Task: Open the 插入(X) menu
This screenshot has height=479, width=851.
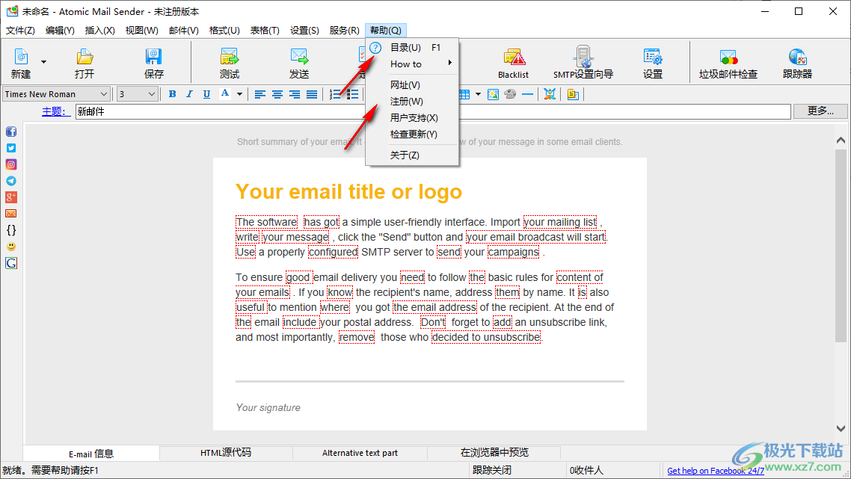Action: point(100,31)
